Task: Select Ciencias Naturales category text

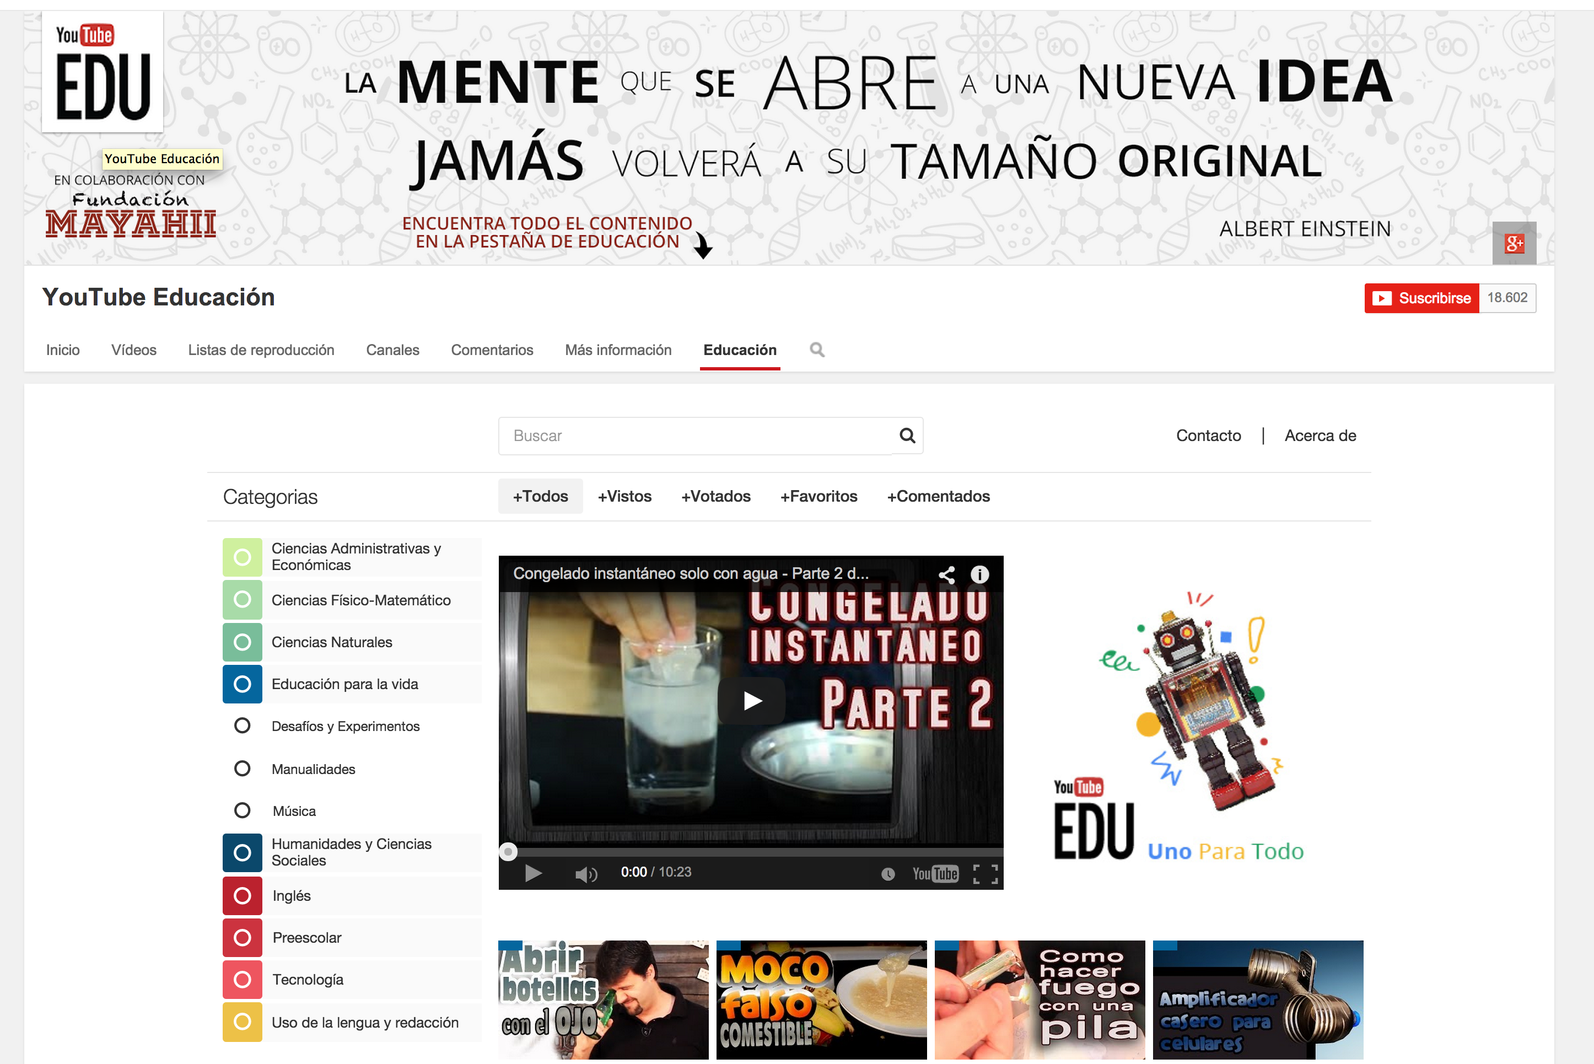Action: click(x=332, y=643)
